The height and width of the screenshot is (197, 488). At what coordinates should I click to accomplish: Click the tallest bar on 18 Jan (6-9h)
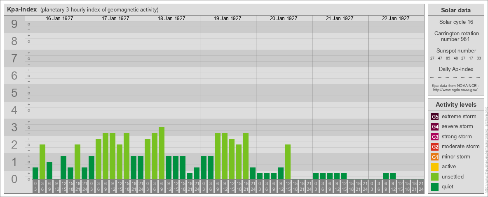[161, 153]
